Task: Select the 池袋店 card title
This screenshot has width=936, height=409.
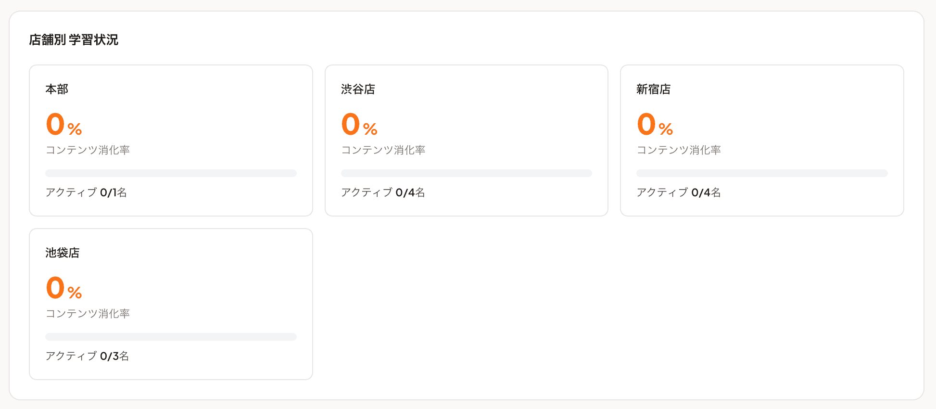Action: (x=63, y=253)
